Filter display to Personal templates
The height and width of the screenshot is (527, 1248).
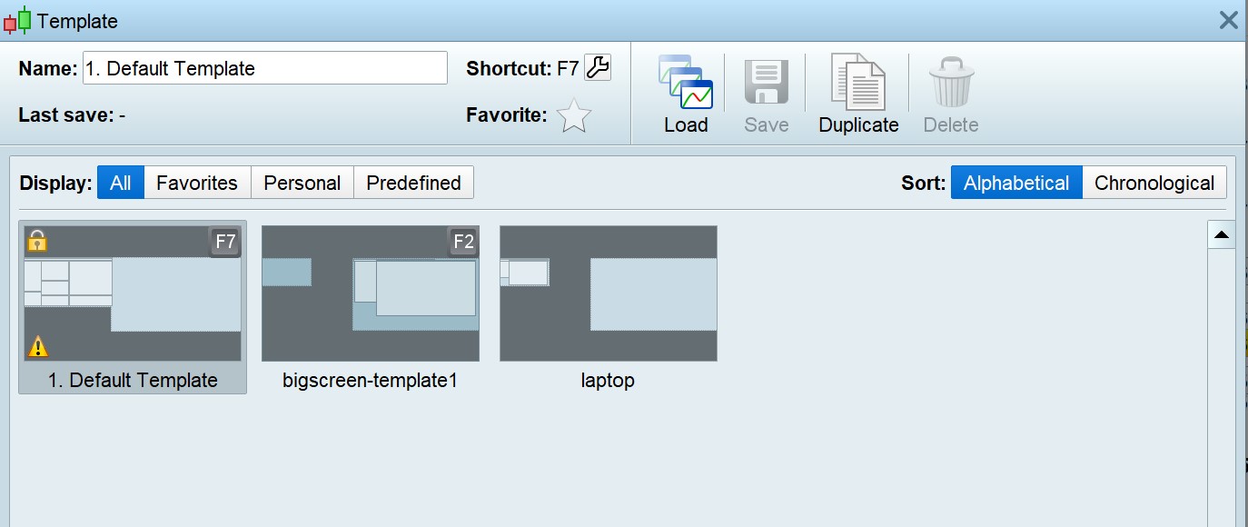click(302, 183)
